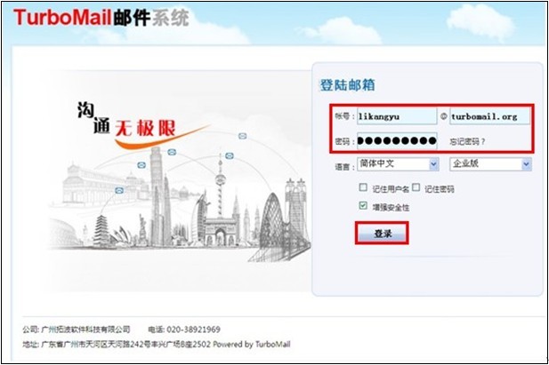
Task: Click the masked password input field
Action: [x=397, y=141]
